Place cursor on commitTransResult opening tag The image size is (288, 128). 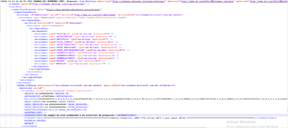(25, 12)
